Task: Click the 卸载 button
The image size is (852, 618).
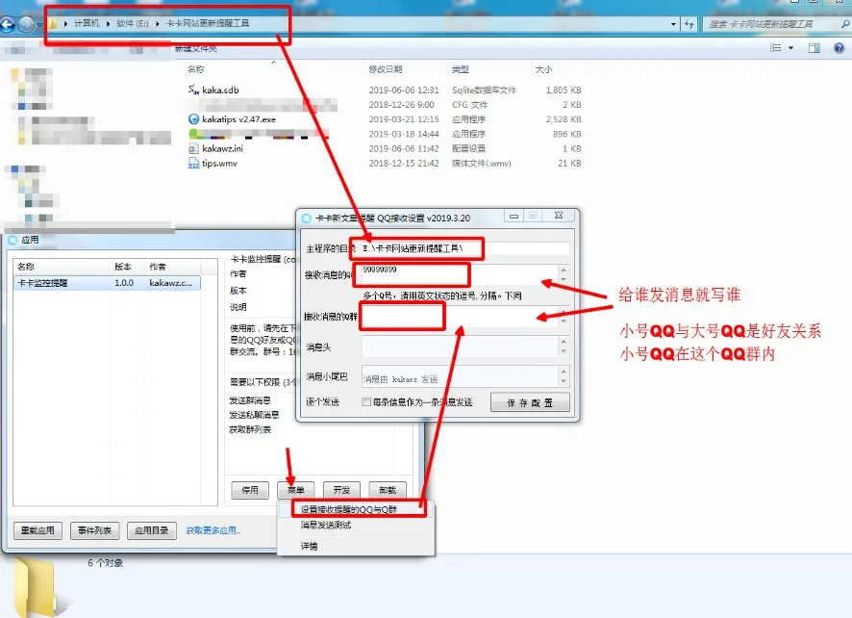Action: [388, 490]
